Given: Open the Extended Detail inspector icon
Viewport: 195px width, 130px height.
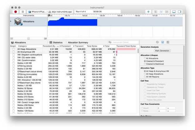Looking at the screenshot, I should point(168,42).
